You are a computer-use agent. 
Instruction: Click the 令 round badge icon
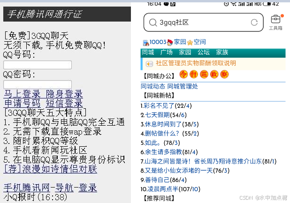point(183,75)
